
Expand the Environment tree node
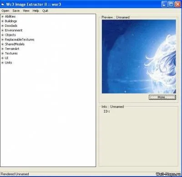coord(2,30)
